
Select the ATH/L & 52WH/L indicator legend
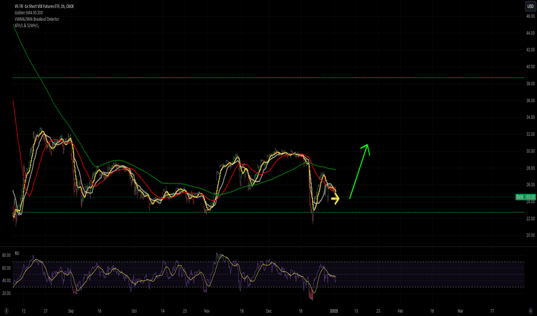[27, 26]
